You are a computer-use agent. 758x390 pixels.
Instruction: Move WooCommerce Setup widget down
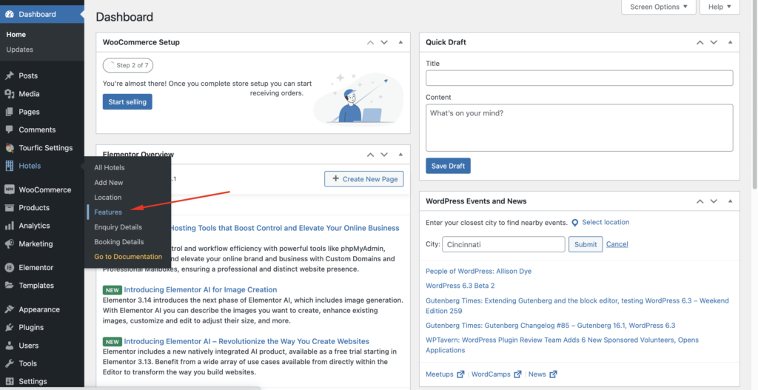pyautogui.click(x=384, y=42)
